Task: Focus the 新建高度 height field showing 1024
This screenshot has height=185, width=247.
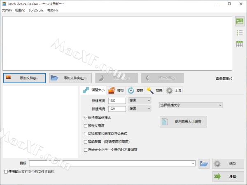Action: pos(117,109)
